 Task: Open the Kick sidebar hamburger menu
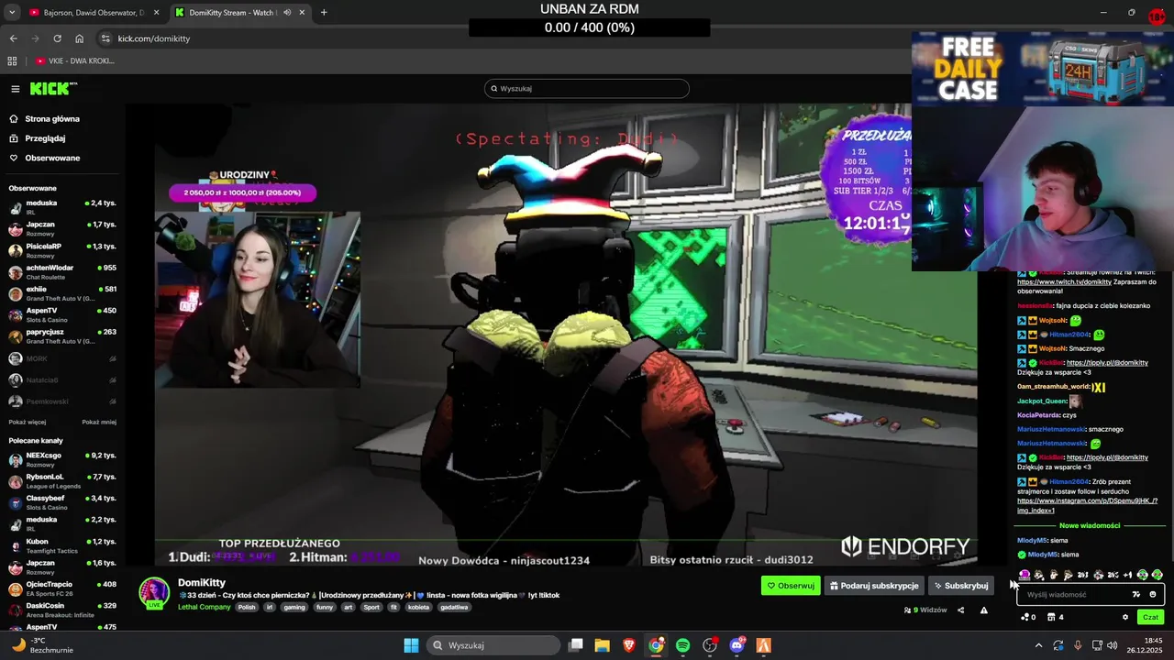tap(16, 89)
